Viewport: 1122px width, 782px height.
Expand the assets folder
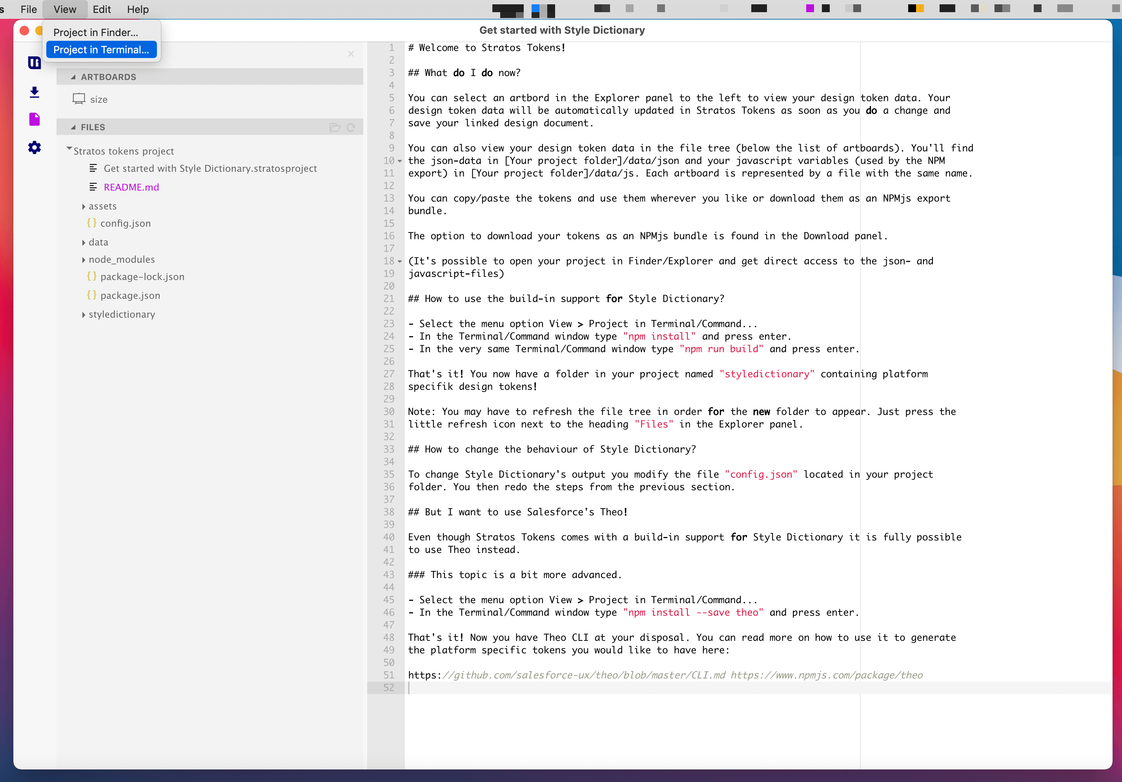(x=84, y=207)
